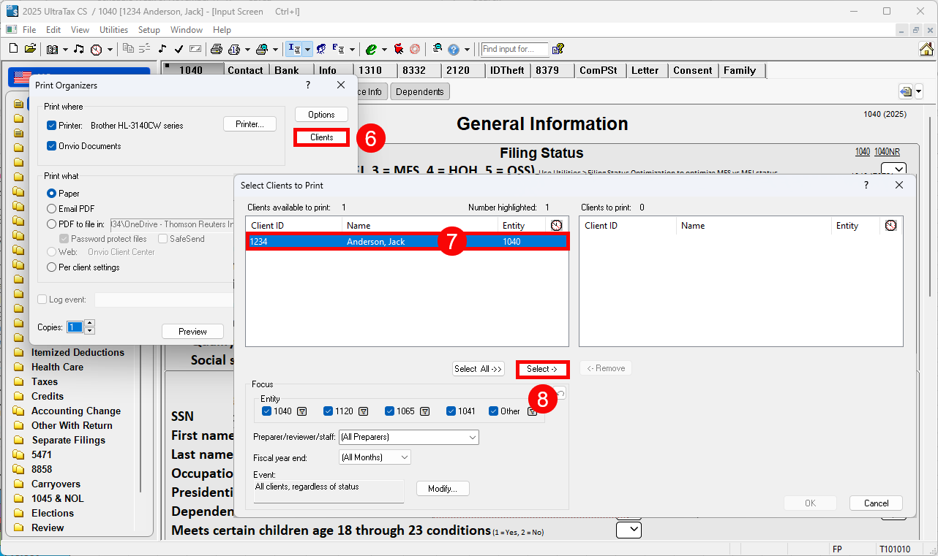938x556 pixels.
Task: Uncheck the 1120 entity checkbox
Action: (x=328, y=411)
